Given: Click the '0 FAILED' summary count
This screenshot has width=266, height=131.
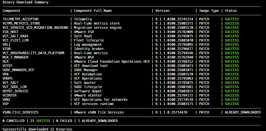Looking at the screenshot, I should (x=64, y=121).
